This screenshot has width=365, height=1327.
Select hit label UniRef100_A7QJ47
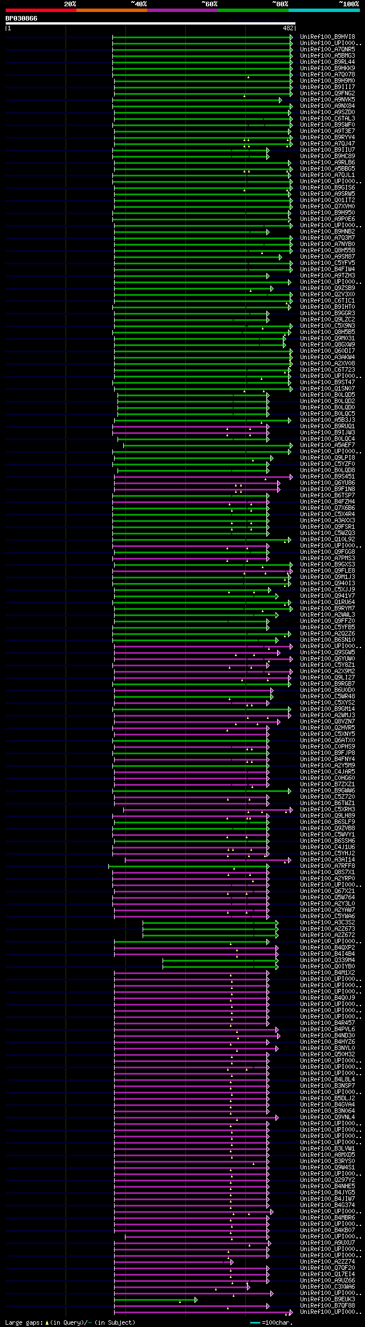(x=328, y=143)
